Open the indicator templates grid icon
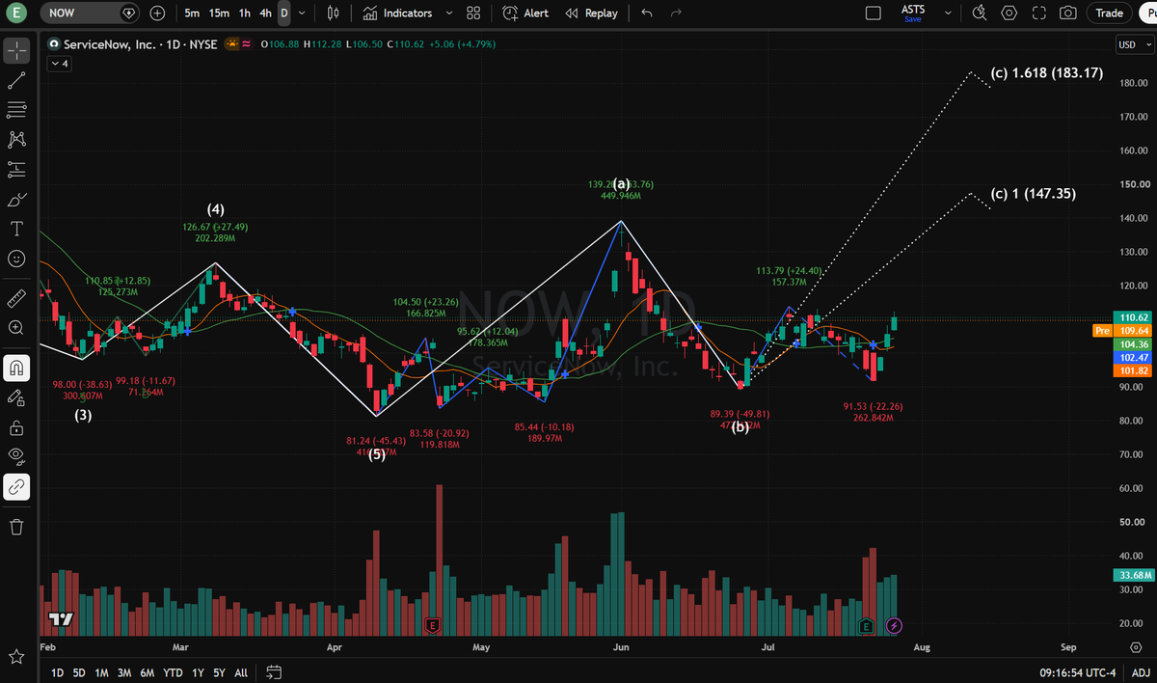The image size is (1157, 683). coord(472,14)
